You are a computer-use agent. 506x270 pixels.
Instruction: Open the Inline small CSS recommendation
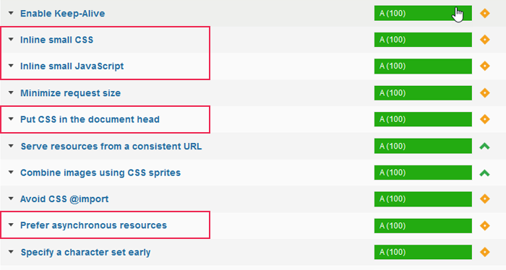click(57, 40)
